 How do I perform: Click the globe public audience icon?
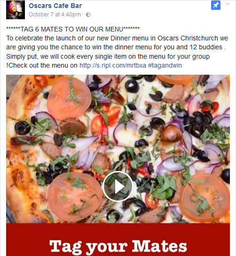click(x=88, y=15)
